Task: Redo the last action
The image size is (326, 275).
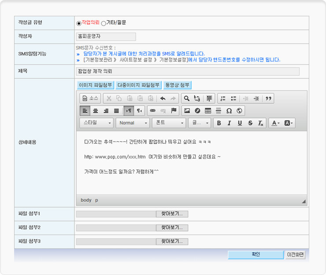Action: tap(173, 98)
